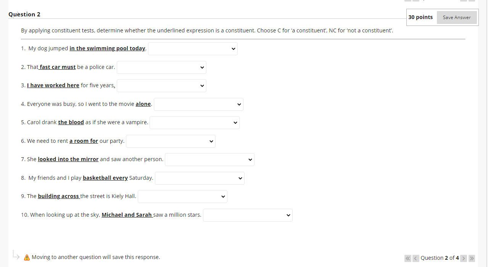Click the 'Question 2 of 4' indicator
The image size is (488, 267).
click(x=440, y=258)
